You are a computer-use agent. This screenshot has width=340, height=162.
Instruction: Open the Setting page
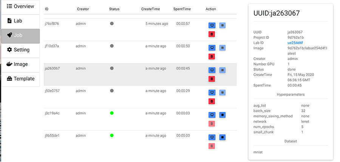20,50
